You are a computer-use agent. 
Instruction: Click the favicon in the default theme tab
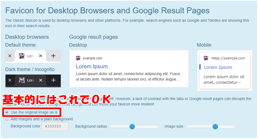[x=22, y=56]
